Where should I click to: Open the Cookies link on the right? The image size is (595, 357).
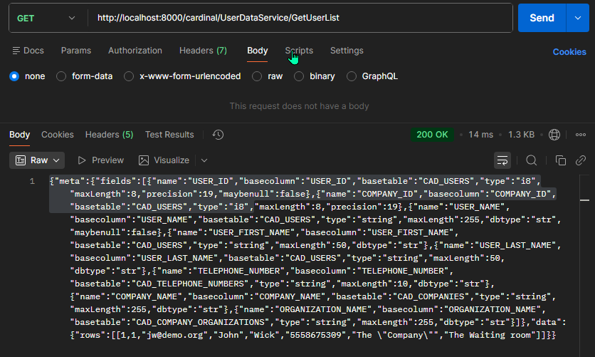[x=569, y=51]
